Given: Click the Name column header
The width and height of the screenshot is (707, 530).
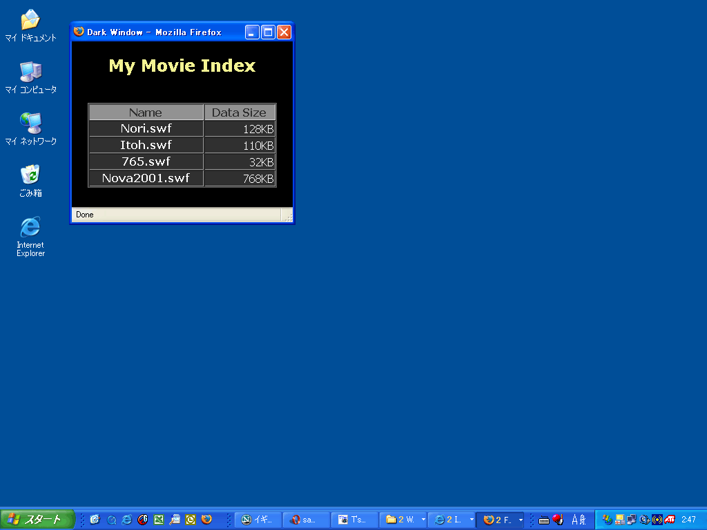Looking at the screenshot, I should [x=146, y=112].
